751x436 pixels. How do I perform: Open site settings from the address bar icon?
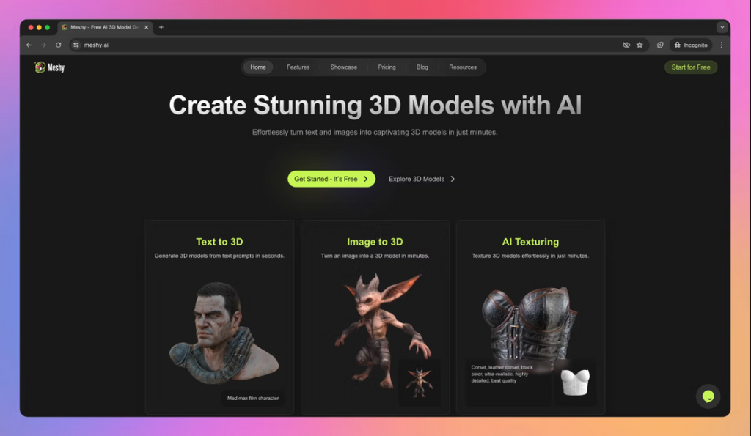coord(76,45)
